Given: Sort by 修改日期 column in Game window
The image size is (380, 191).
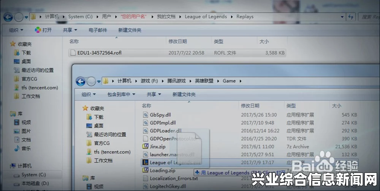Looking at the screenshot, I should pos(250,106).
